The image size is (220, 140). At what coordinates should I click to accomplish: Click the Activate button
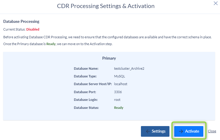[x=189, y=131]
